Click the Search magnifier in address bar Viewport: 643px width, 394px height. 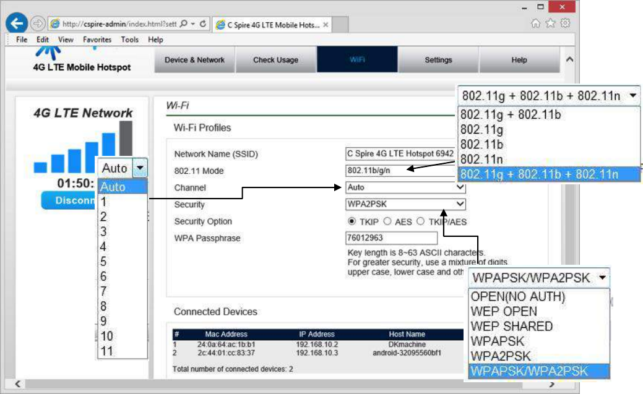[184, 24]
